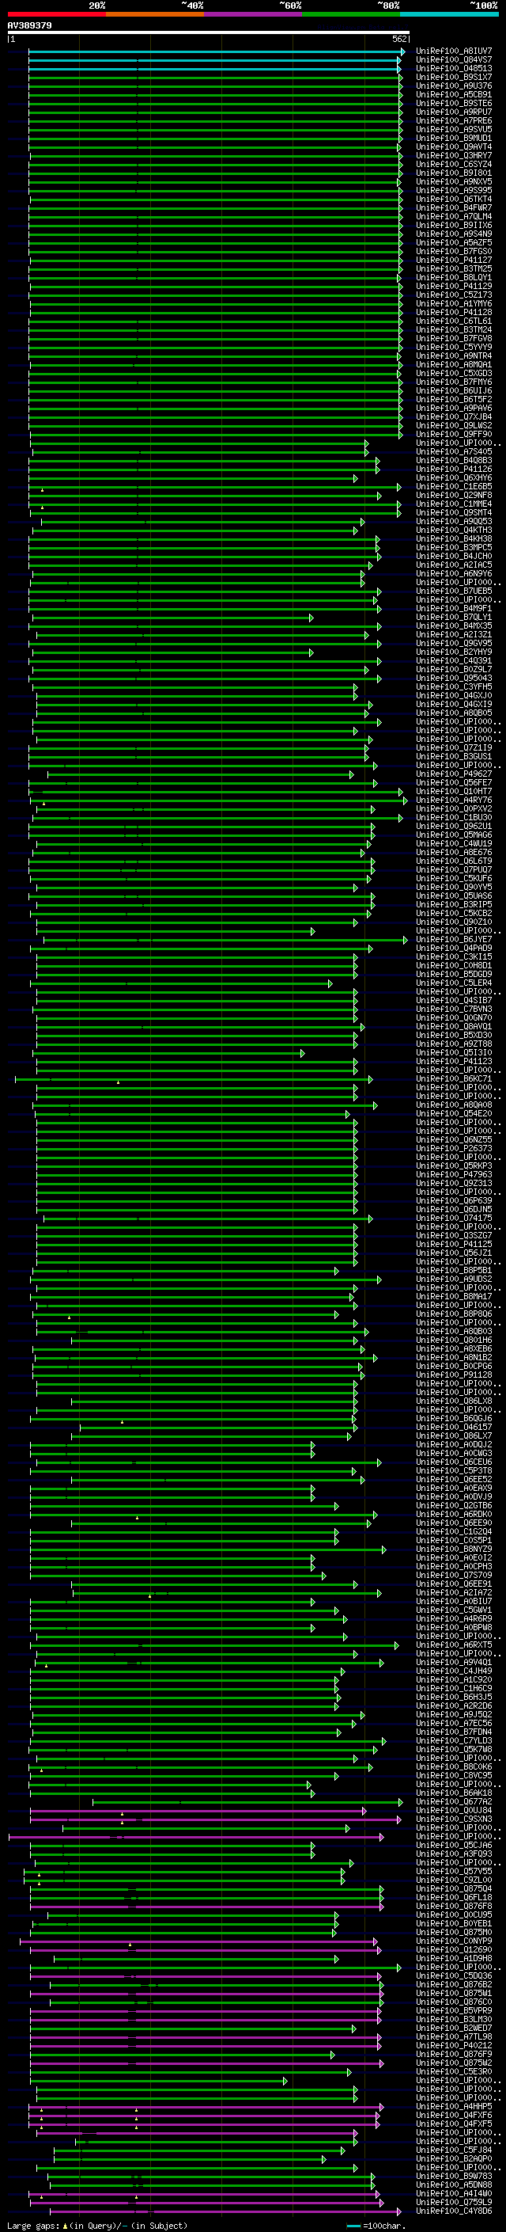Select the UniRef100_Q5K7W8 label
506x2232 pixels.
(x=454, y=1749)
